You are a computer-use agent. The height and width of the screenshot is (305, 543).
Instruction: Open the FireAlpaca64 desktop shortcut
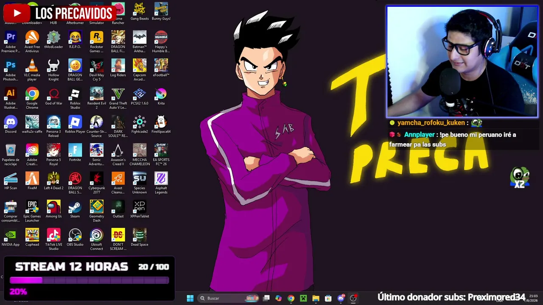[x=161, y=125]
